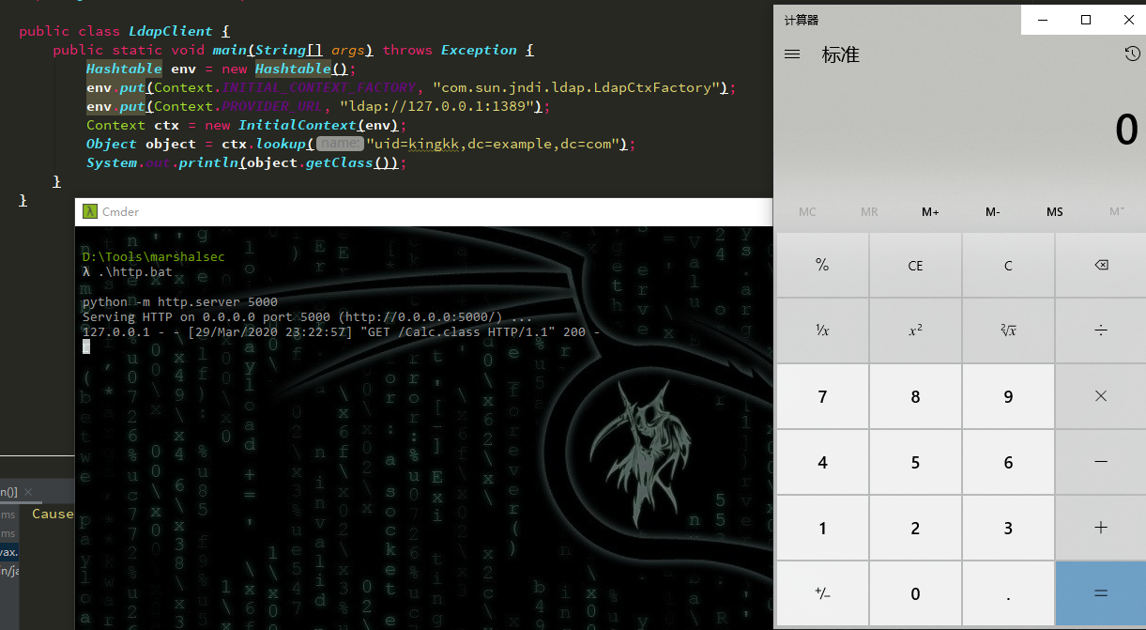Minimize the Calculator window

click(x=1042, y=20)
